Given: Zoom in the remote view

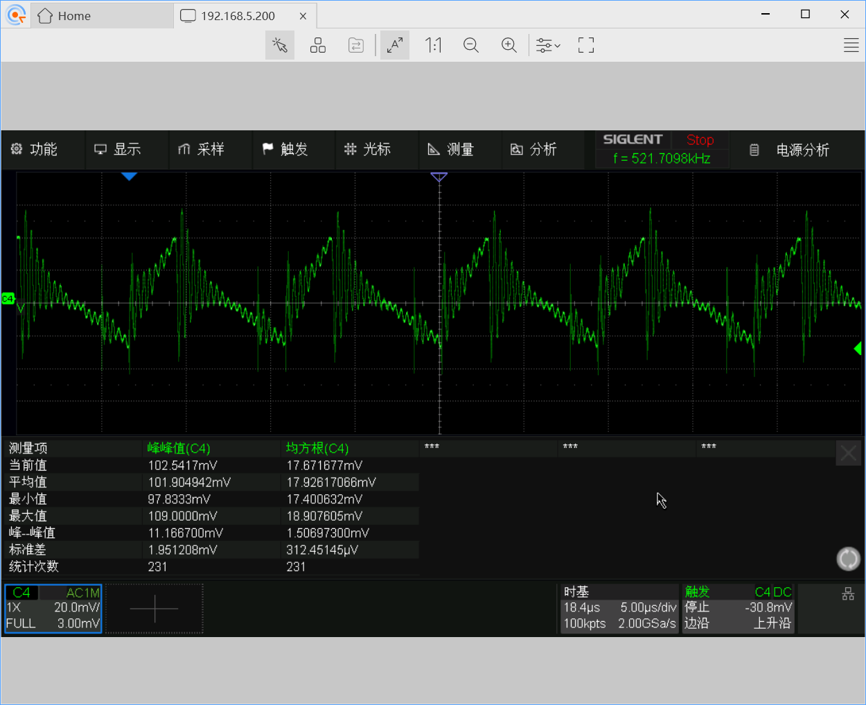Looking at the screenshot, I should [x=509, y=46].
